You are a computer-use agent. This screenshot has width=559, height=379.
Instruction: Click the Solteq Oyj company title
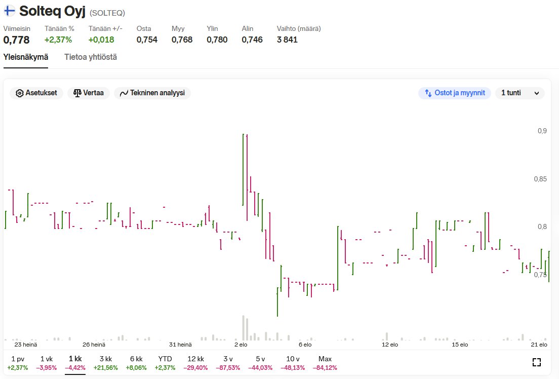pyautogui.click(x=53, y=11)
